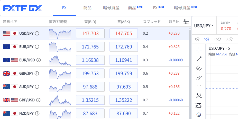Open the currency pair list filter settings
The width and height of the screenshot is (238, 119).
(186, 22)
